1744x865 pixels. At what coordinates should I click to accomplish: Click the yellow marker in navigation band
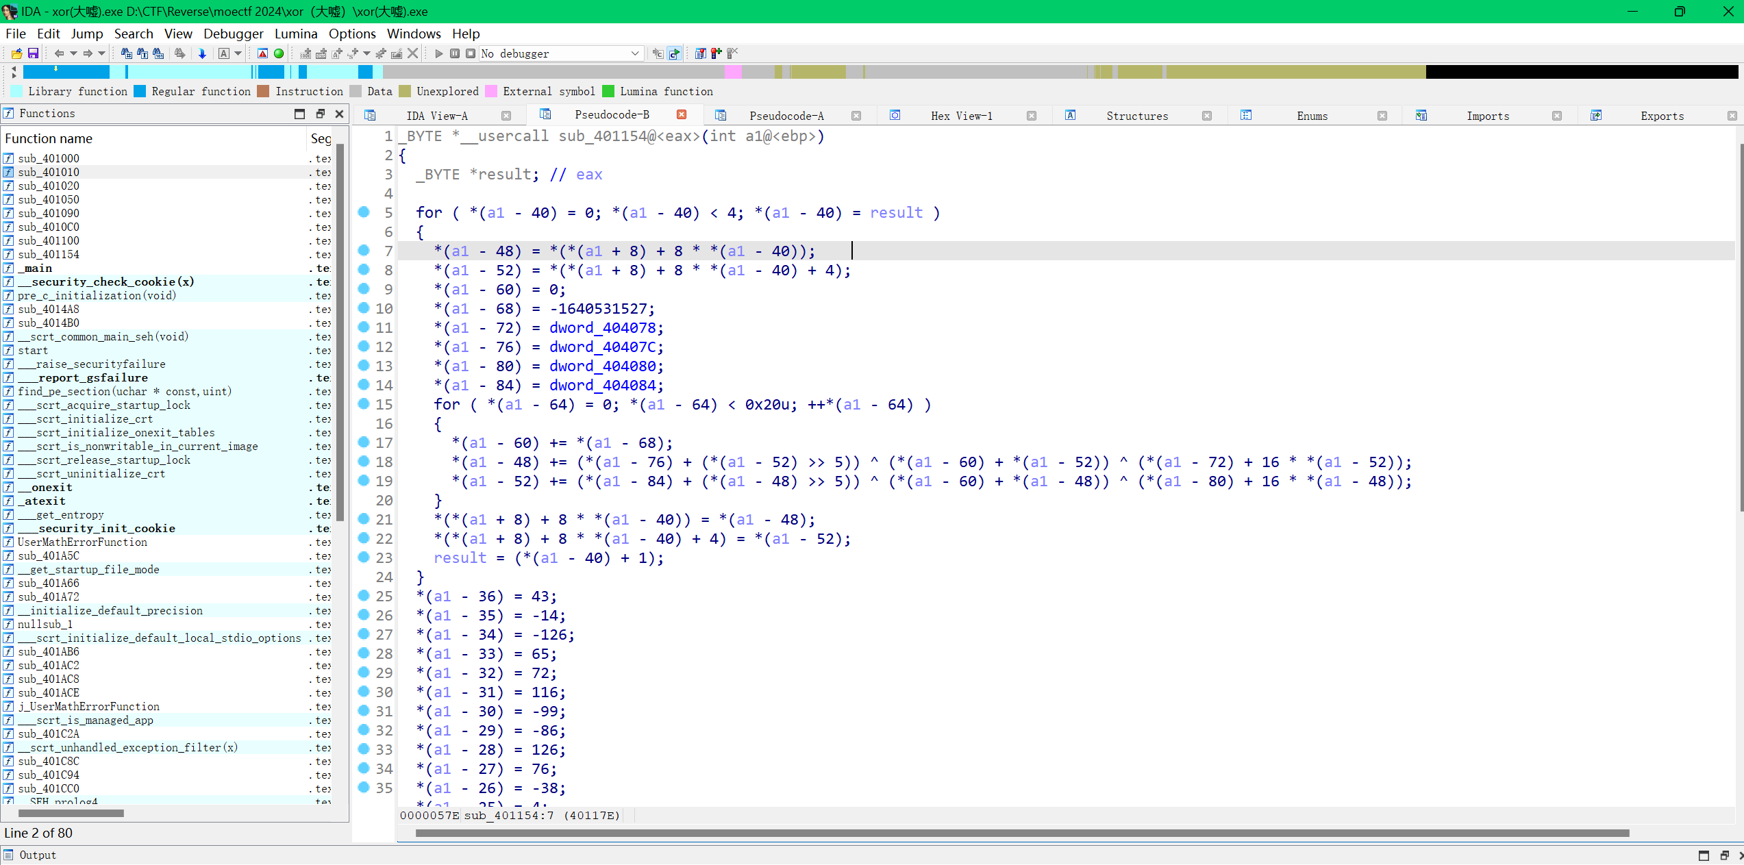pyautogui.click(x=55, y=68)
